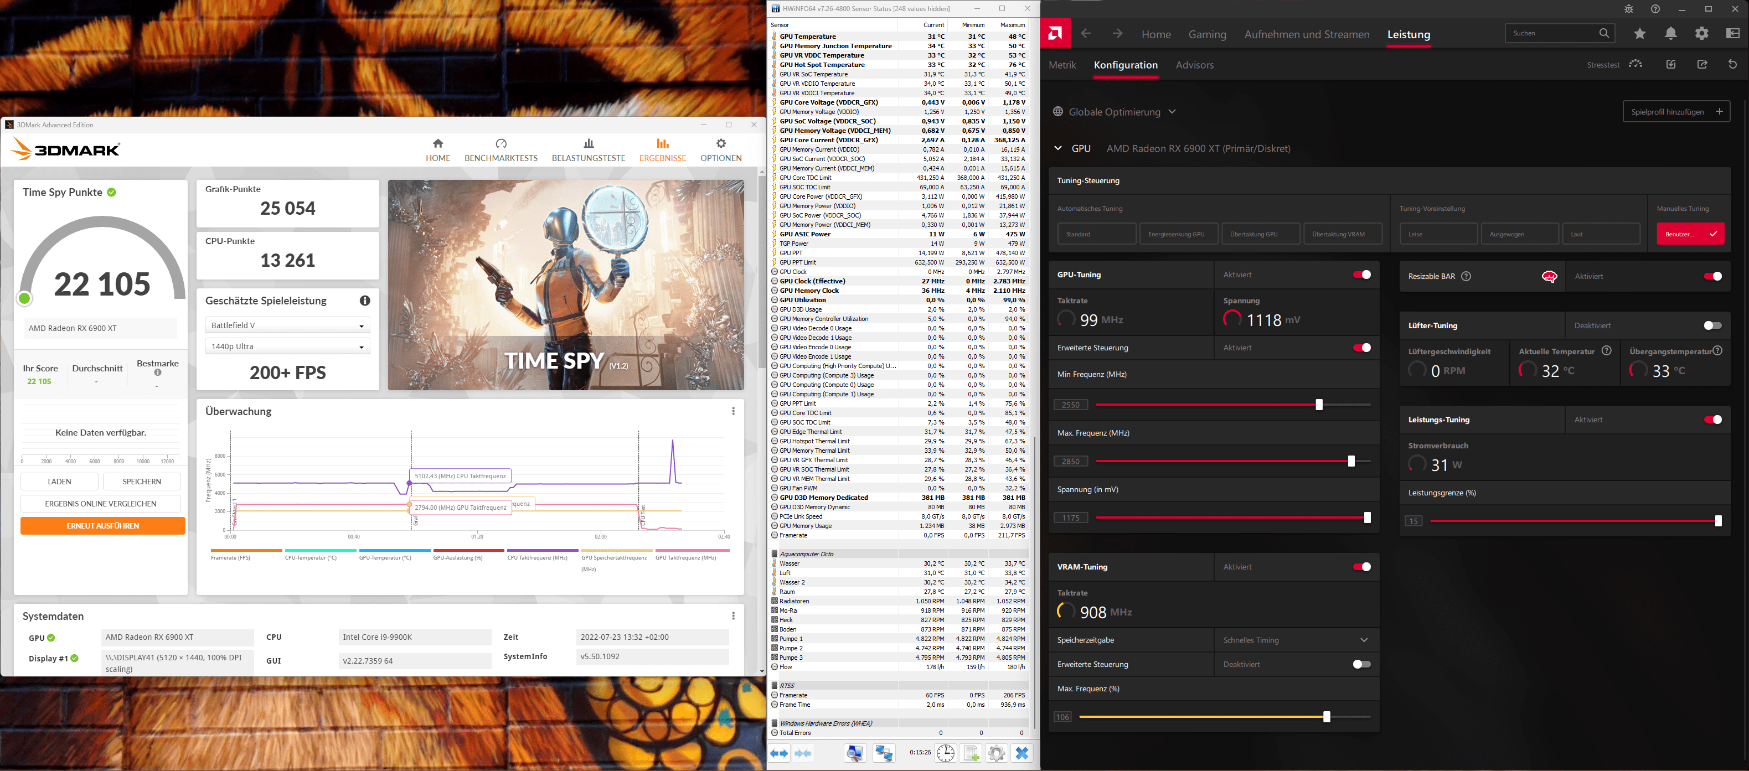Switch to AMD Gaming tab
The image size is (1749, 771).
(1207, 35)
